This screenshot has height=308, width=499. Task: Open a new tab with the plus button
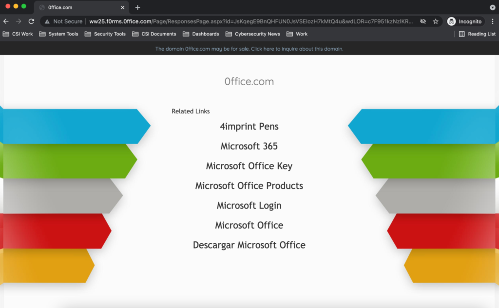tap(137, 7)
